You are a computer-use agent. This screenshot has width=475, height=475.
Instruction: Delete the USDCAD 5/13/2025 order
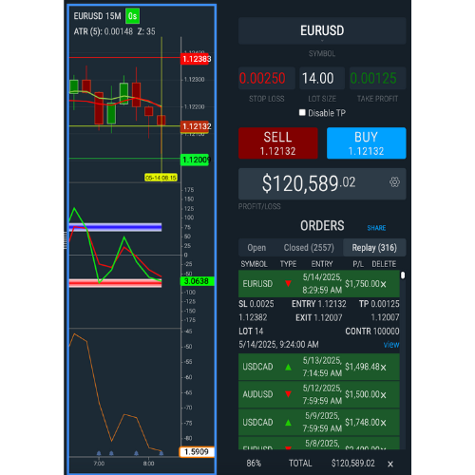(383, 368)
